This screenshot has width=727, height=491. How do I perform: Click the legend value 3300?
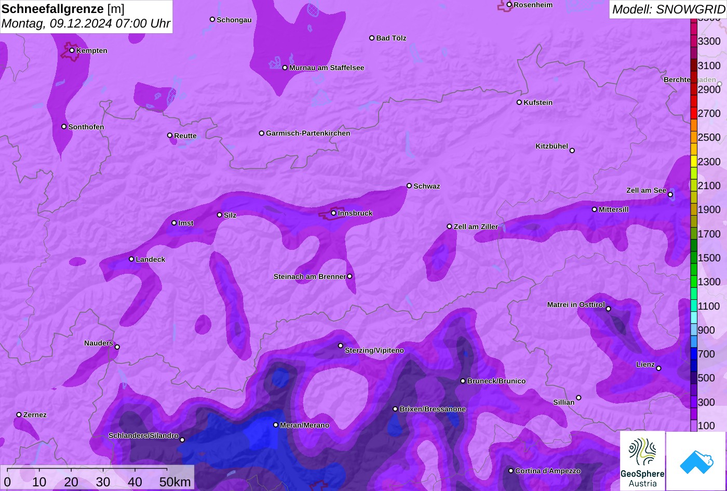(709, 41)
